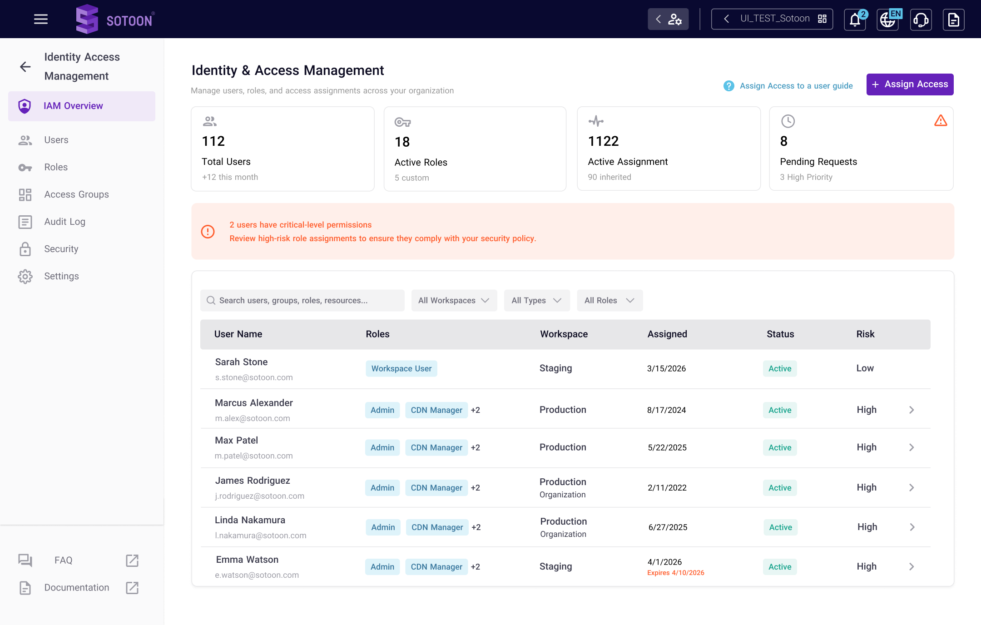Viewport: 981px width, 625px height.
Task: Go back using the sidebar arrow
Action: click(25, 67)
